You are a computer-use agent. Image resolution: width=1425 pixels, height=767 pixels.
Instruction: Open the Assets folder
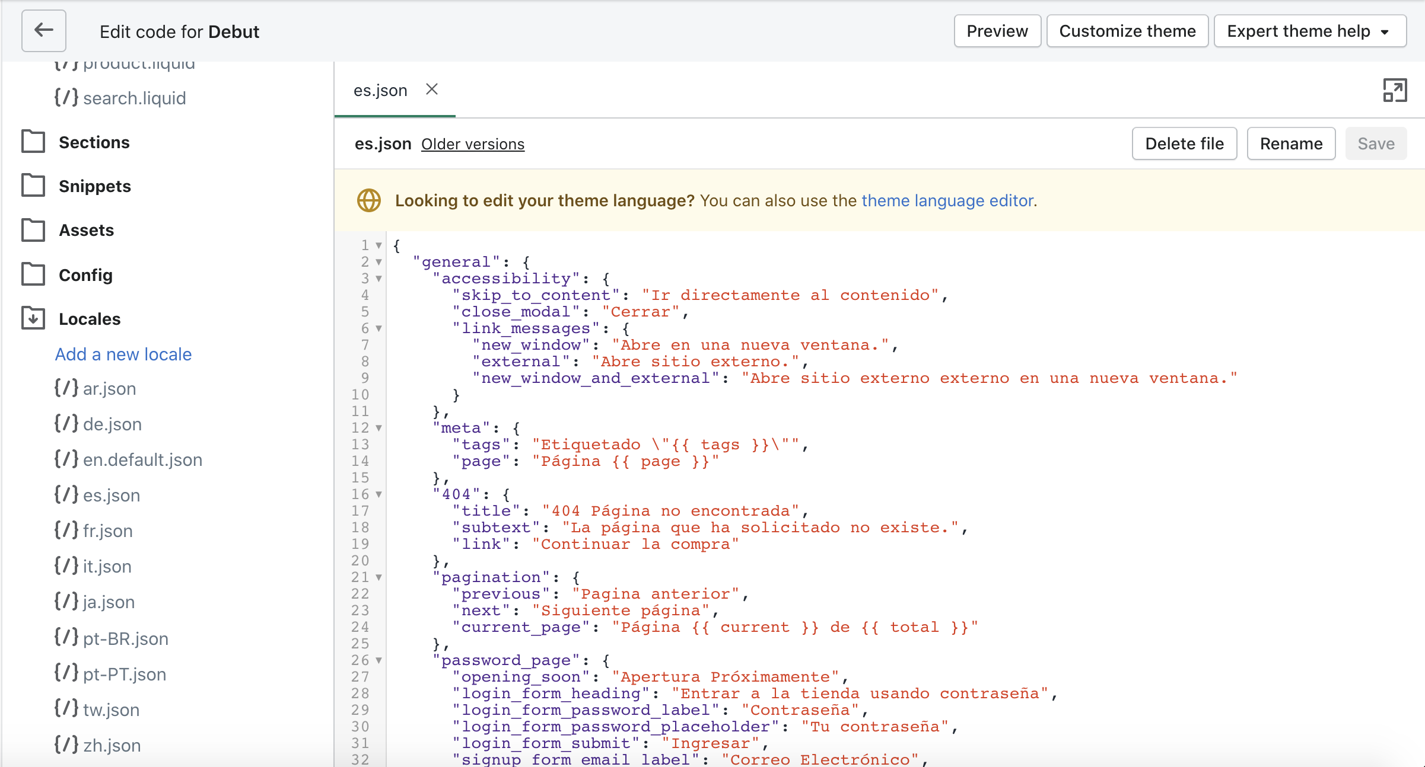(87, 230)
